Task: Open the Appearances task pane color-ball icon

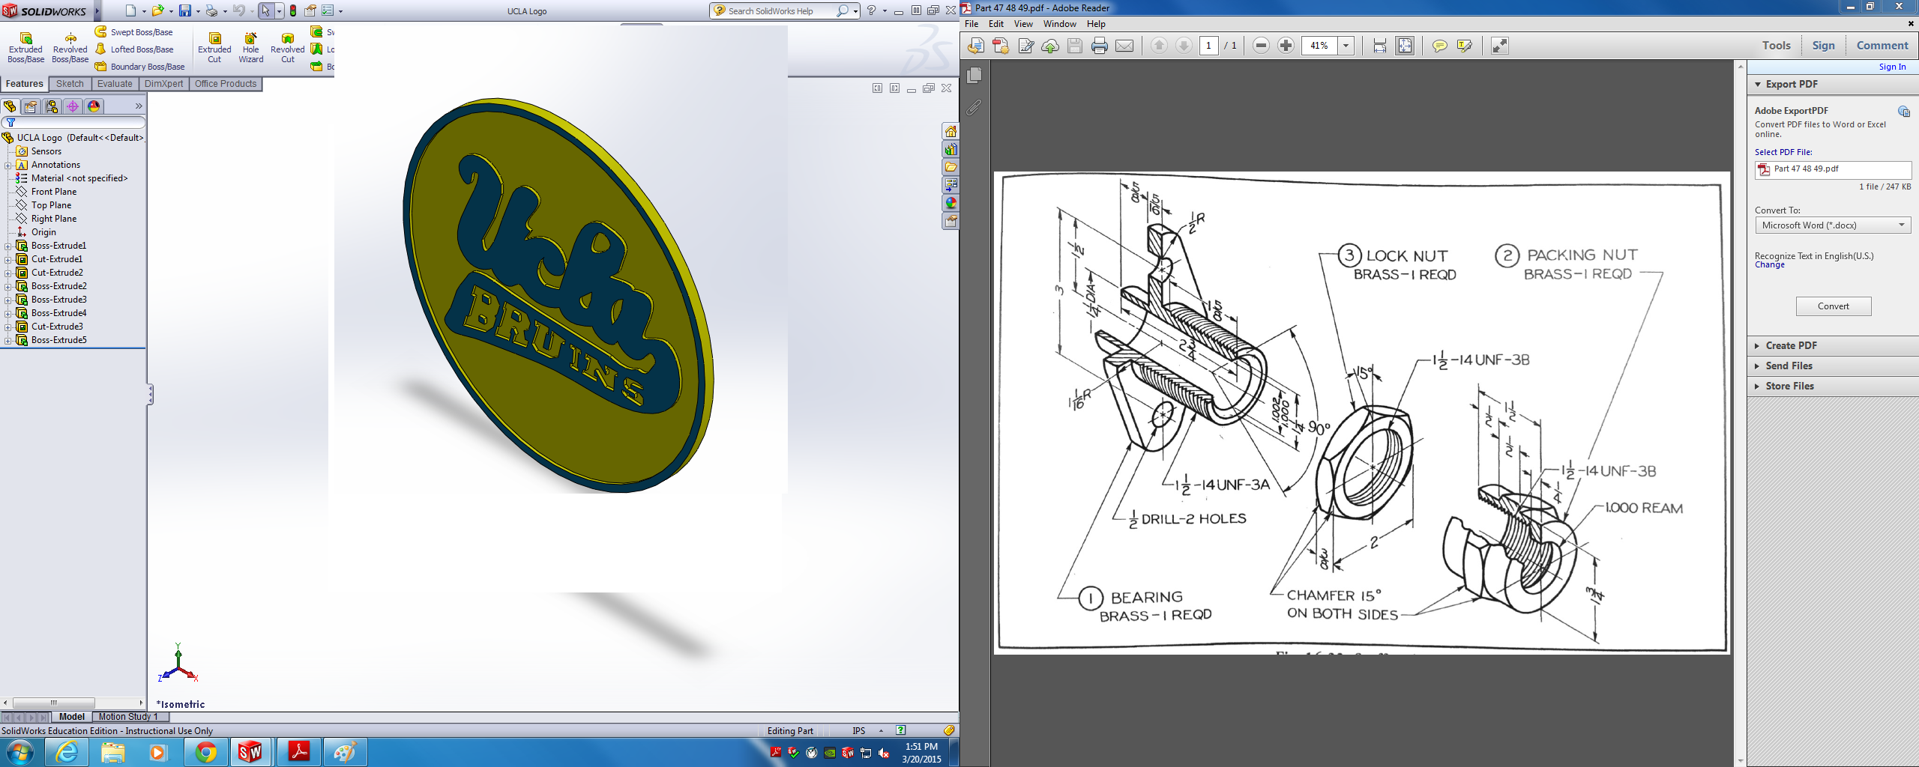Action: coord(951,203)
